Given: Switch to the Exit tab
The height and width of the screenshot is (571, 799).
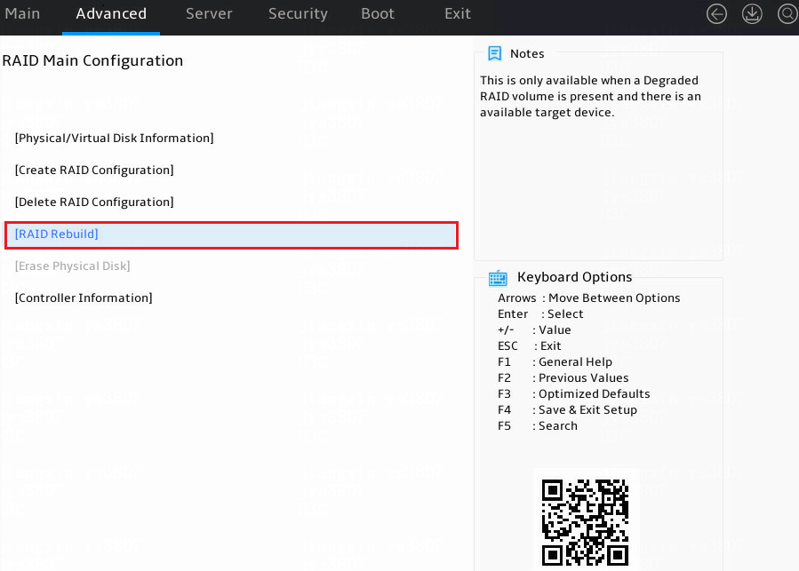Looking at the screenshot, I should 458,13.
